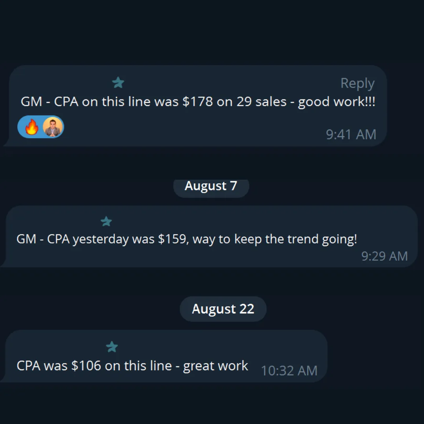This screenshot has width=424, height=424.
Task: Click the star icon above the $106 message
Action: pyautogui.click(x=112, y=347)
